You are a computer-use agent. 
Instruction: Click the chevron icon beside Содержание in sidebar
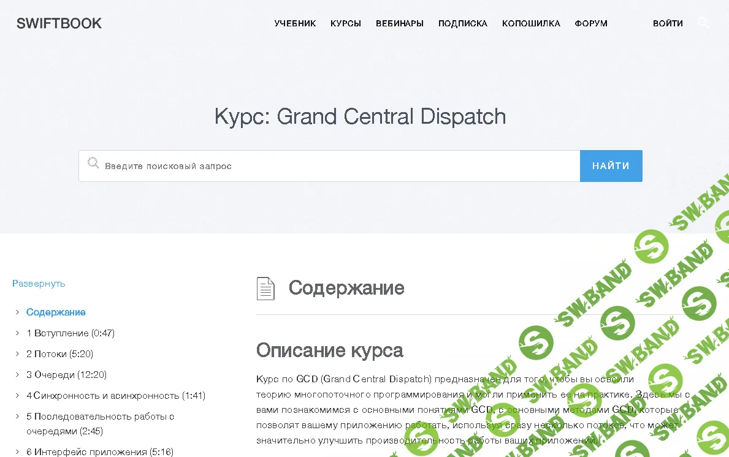[16, 312]
